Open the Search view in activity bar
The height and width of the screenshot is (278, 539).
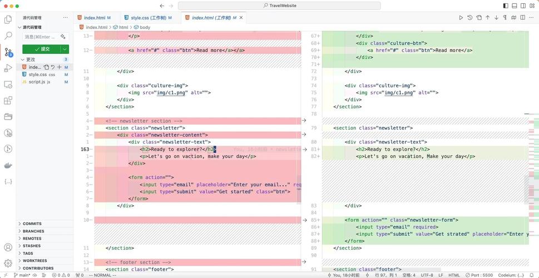pos(8,36)
